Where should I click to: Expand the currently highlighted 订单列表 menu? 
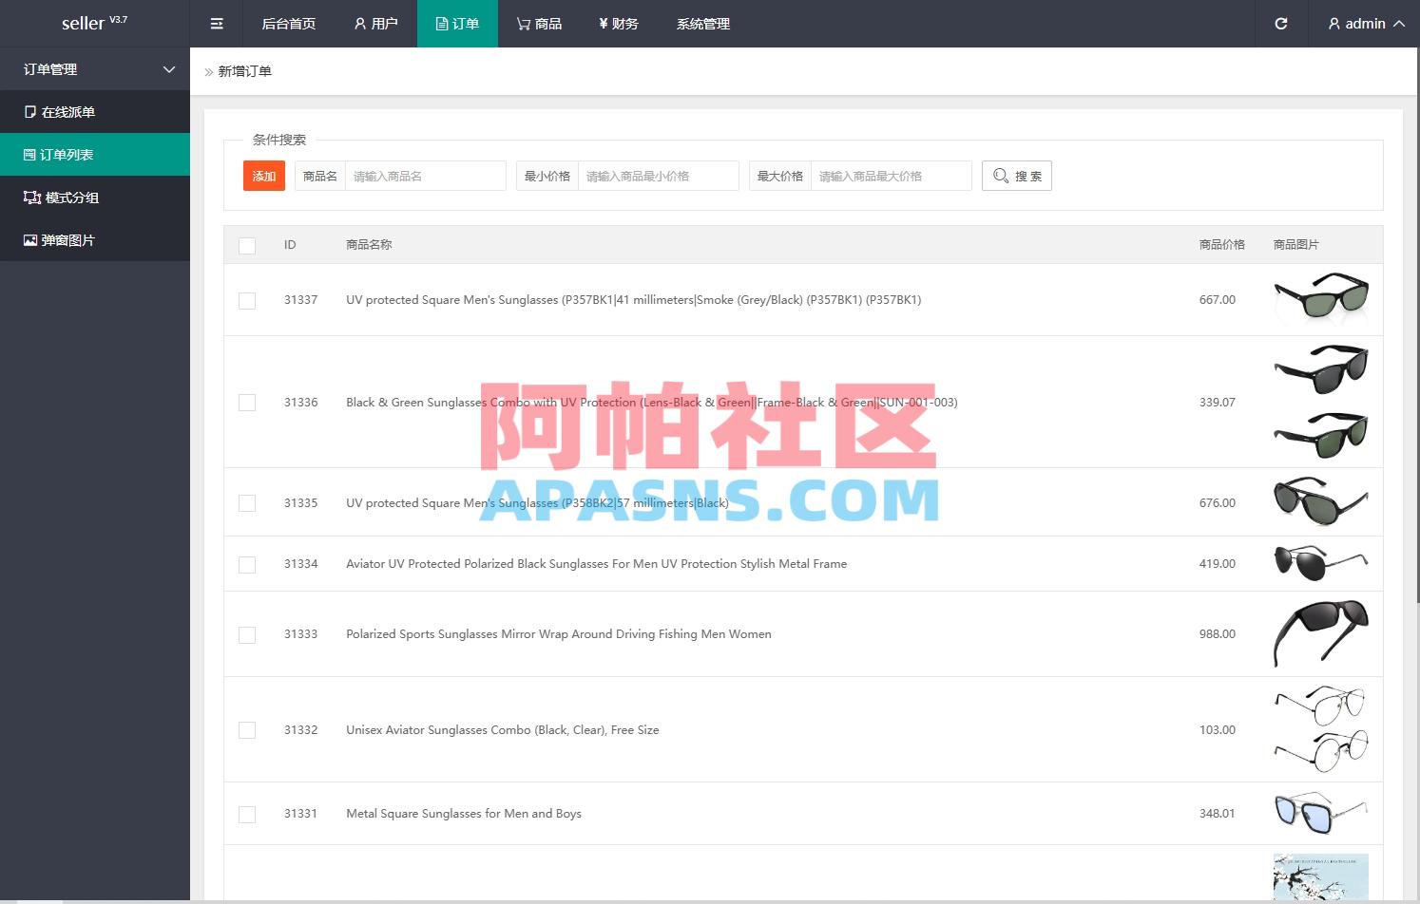tap(66, 154)
